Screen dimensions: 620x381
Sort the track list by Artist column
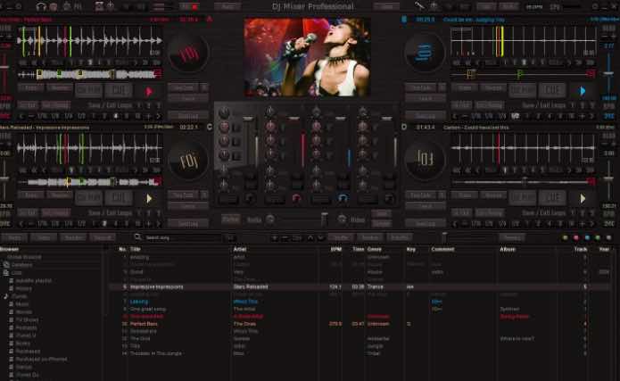[x=240, y=249]
